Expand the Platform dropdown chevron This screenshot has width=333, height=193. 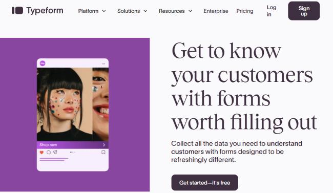pyautogui.click(x=104, y=11)
